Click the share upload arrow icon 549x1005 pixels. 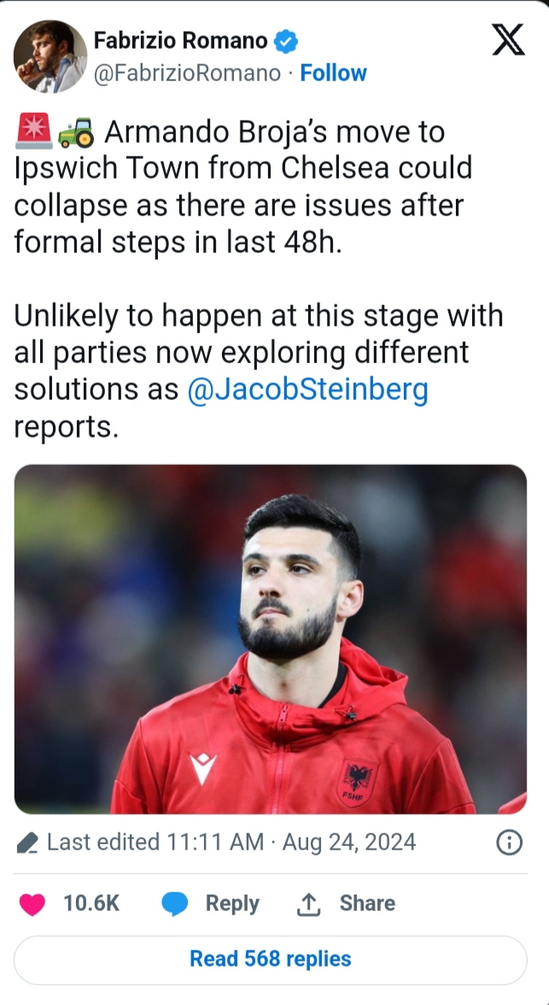tap(307, 904)
